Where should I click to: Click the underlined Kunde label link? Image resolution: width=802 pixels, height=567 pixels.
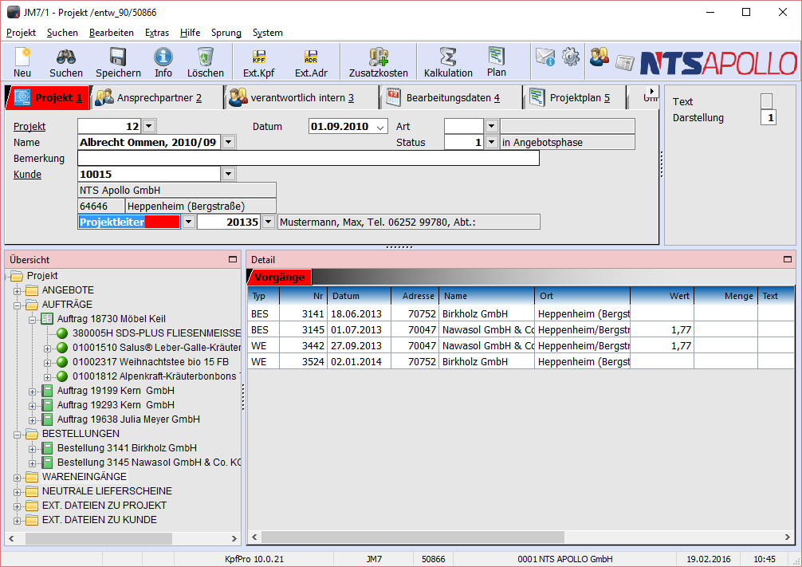coord(27,175)
